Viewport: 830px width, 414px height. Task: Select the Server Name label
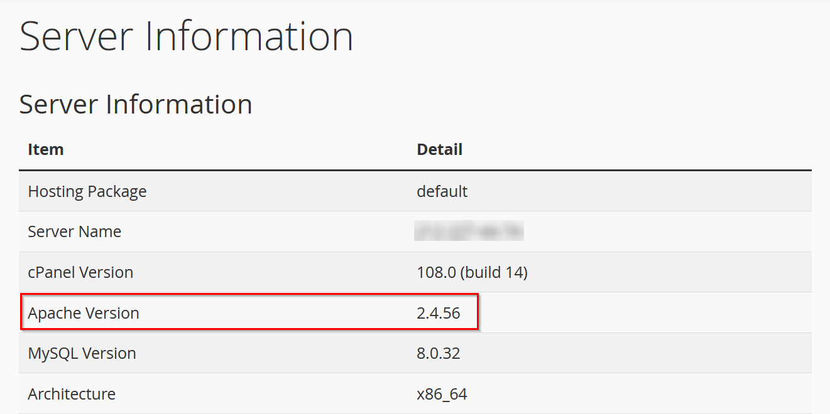tap(75, 231)
